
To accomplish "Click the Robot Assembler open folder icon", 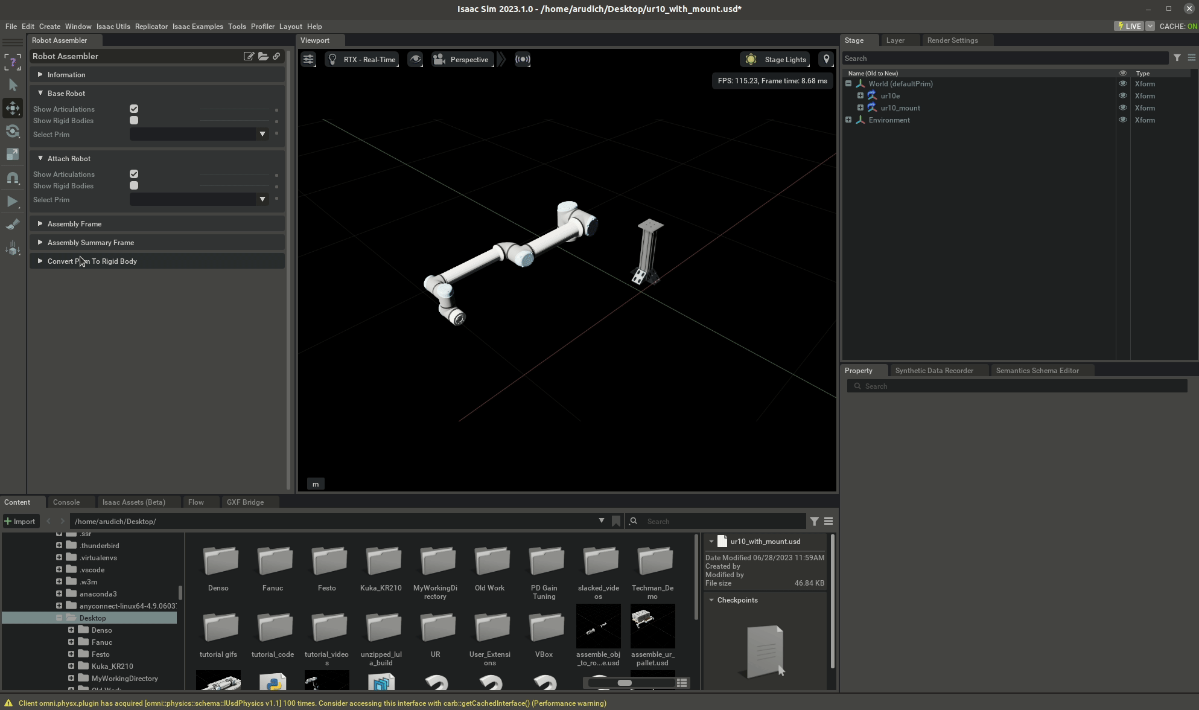I will tap(263, 56).
